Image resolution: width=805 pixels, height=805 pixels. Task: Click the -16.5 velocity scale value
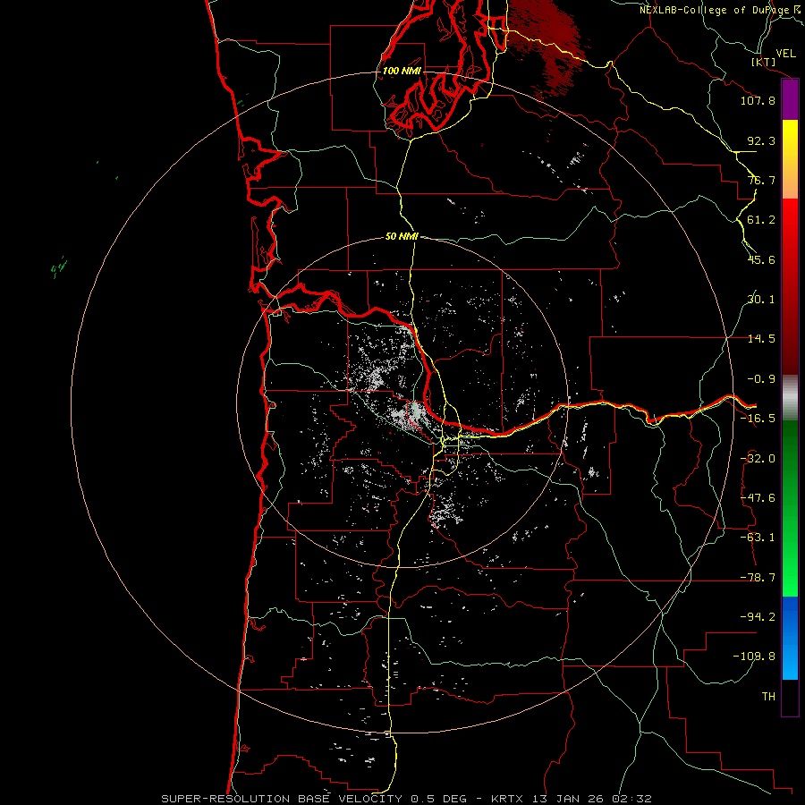click(x=758, y=419)
